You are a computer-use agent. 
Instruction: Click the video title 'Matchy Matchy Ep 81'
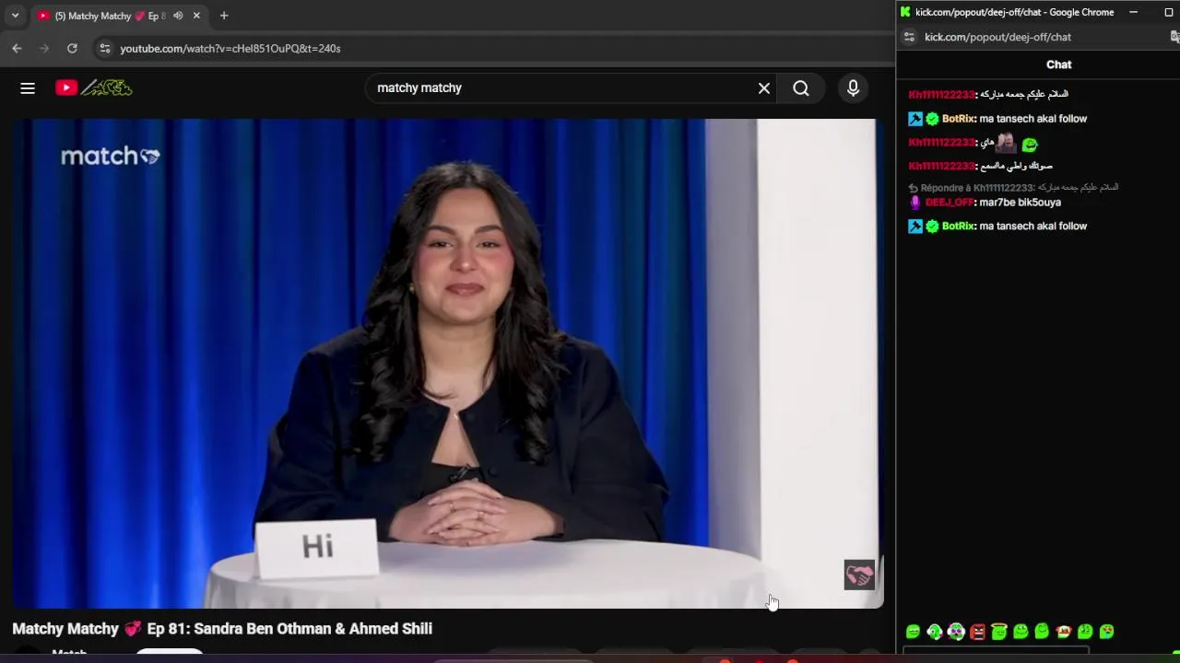[222, 629]
